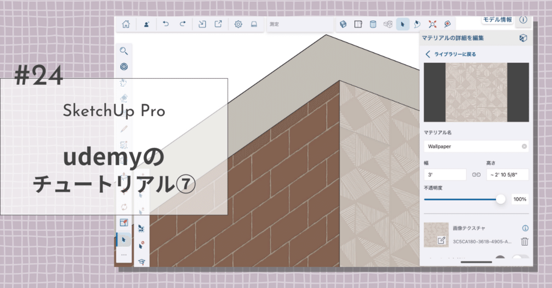552x288 pixels.
Task: Select the active arrow tool in left toolbar
Action: pos(124,239)
